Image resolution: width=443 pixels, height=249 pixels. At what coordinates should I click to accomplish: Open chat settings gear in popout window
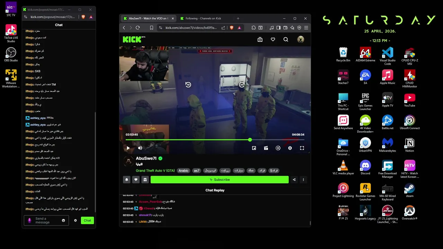[75, 220]
